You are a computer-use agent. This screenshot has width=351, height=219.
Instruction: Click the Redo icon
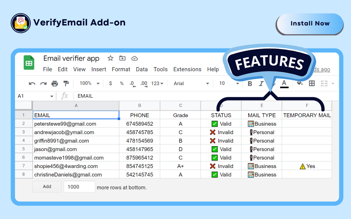coord(43,83)
